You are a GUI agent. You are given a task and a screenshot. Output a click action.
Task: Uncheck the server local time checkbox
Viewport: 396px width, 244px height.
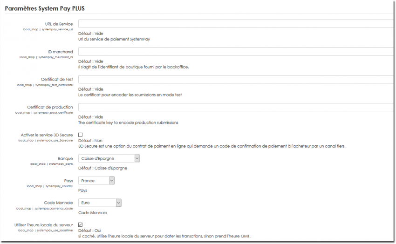tap(81, 225)
